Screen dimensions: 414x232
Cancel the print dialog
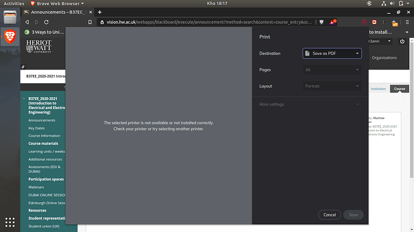(329, 215)
